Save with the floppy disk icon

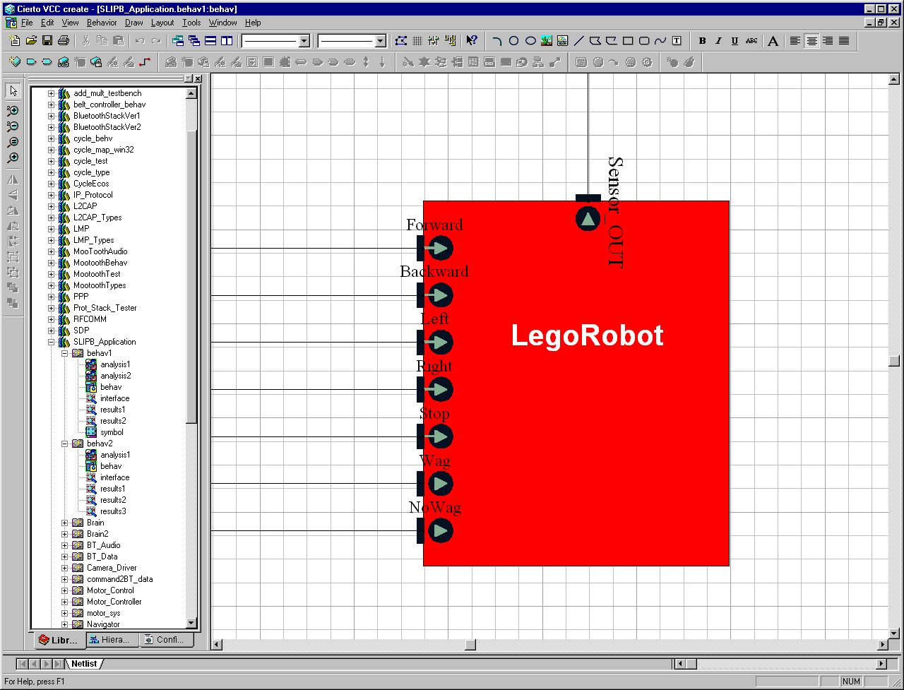(x=47, y=41)
